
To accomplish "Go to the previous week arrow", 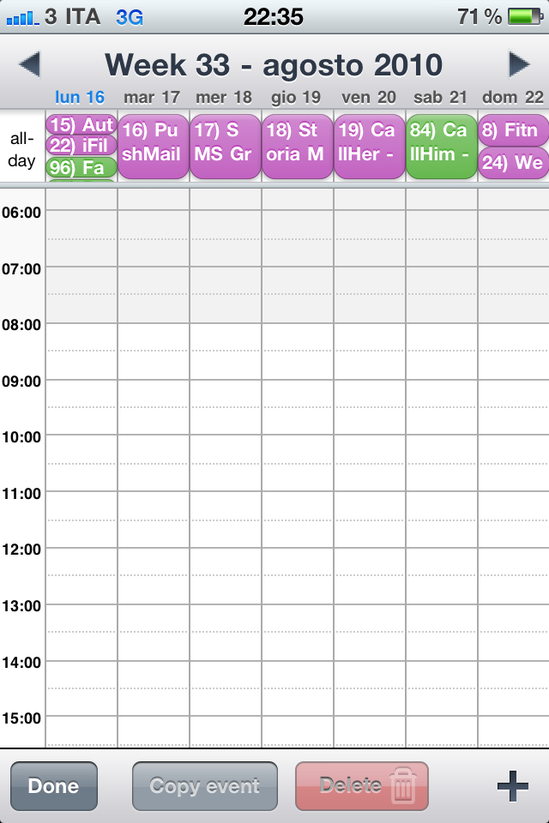I will [x=29, y=64].
